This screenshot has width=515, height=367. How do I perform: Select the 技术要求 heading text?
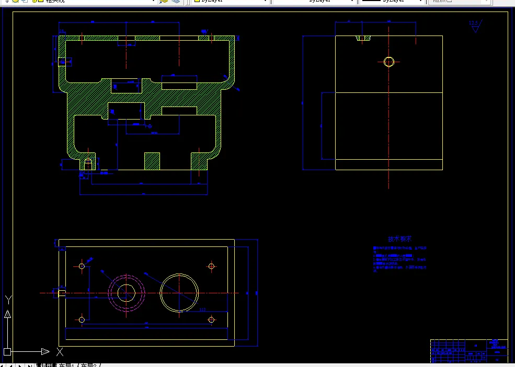(399, 239)
